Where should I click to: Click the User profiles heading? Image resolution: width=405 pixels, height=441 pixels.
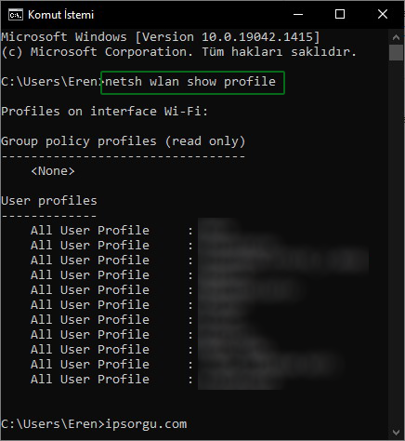pos(49,201)
